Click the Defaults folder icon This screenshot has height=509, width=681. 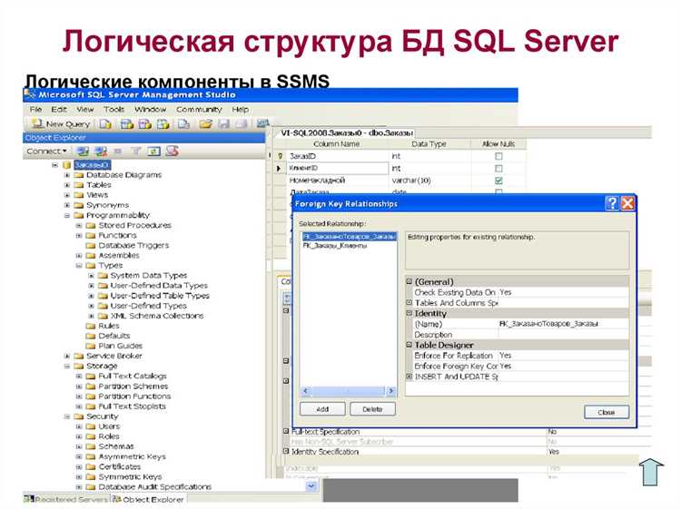coord(91,336)
